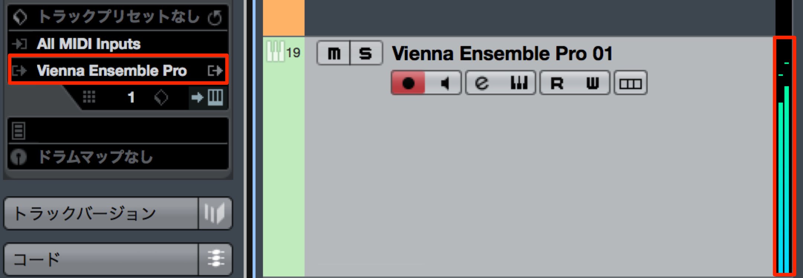
Task: Enable monitor speaker button on track
Action: (x=444, y=83)
